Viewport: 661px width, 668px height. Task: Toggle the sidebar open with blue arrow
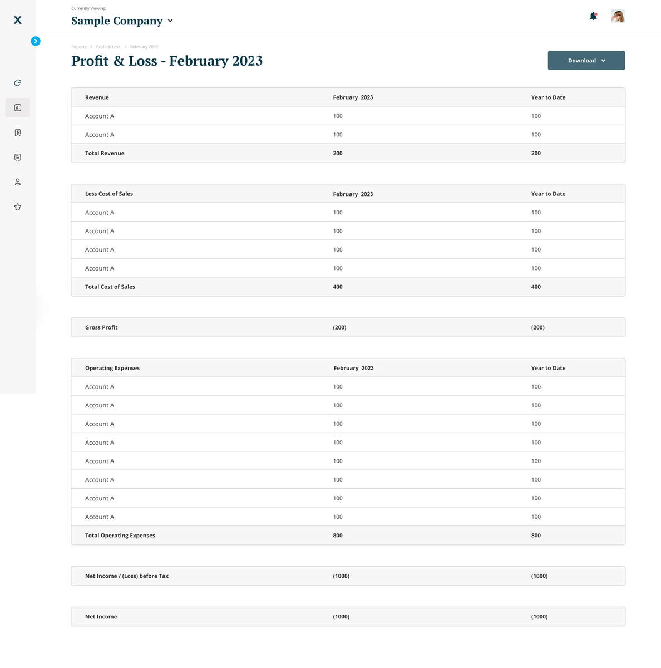tap(36, 41)
